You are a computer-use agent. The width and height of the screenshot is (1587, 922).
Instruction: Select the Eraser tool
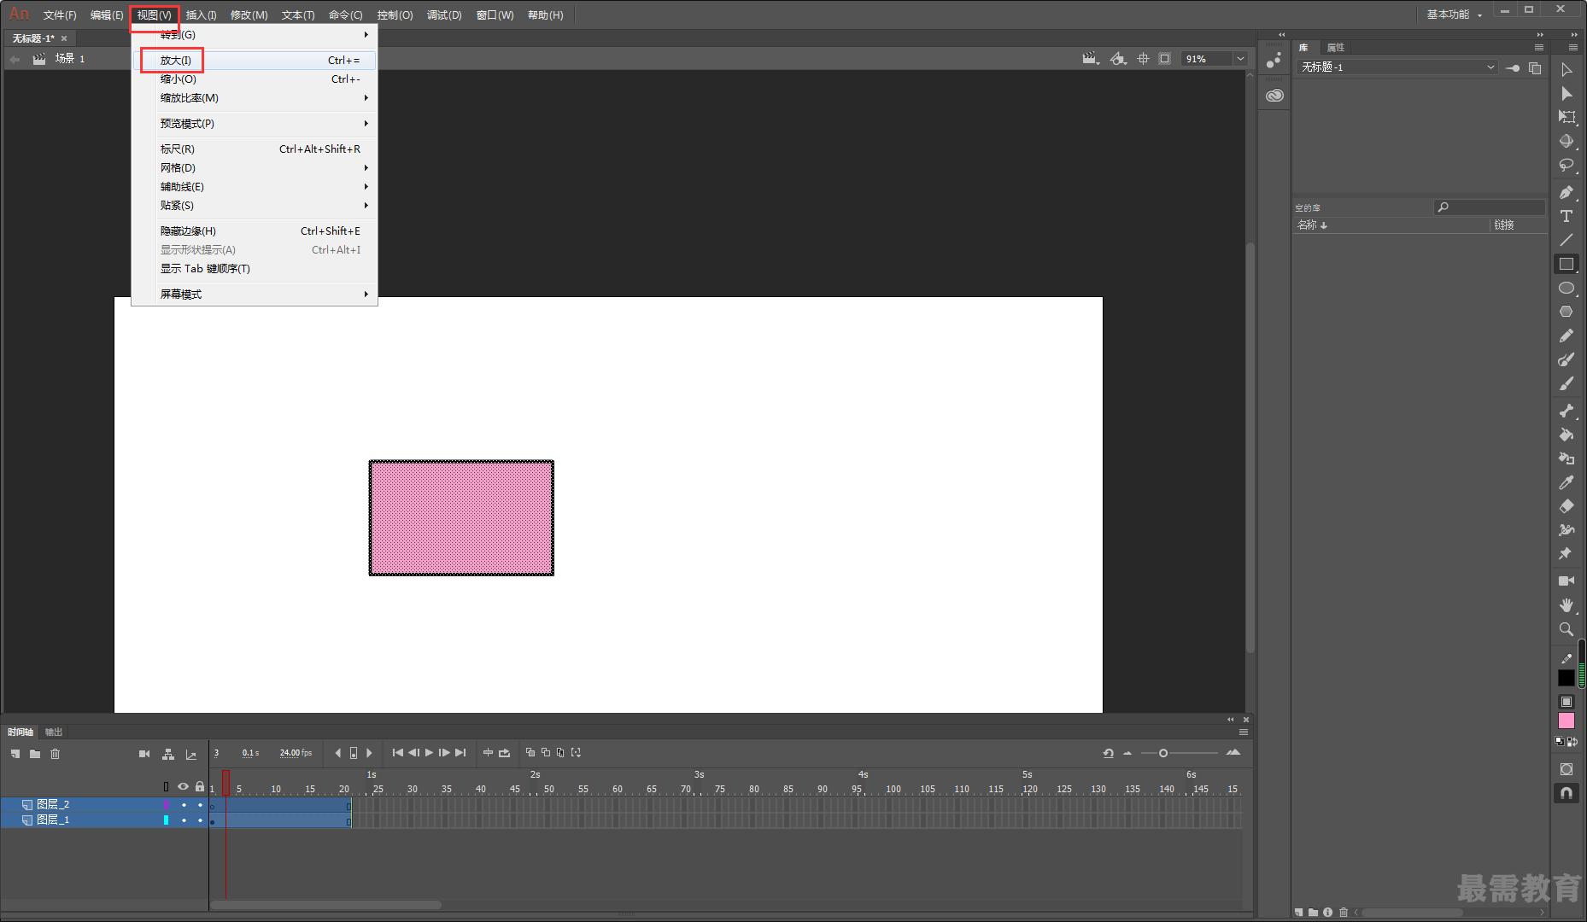tap(1566, 507)
